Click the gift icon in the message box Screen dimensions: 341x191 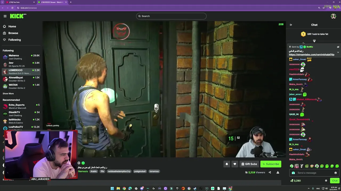[x=293, y=173]
